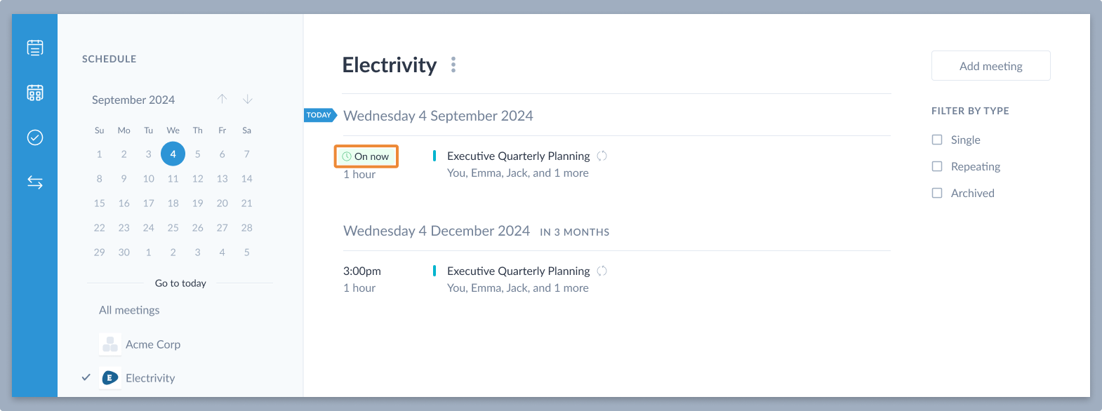The image size is (1102, 411).
Task: Go to next month with down arrow
Action: [247, 99]
